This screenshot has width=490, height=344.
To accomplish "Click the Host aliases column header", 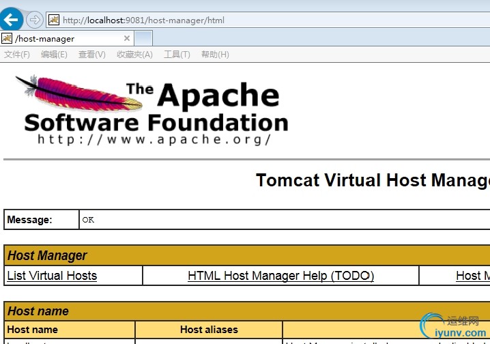I will tap(209, 330).
